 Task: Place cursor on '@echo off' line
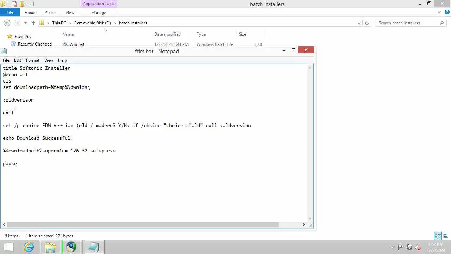16,74
